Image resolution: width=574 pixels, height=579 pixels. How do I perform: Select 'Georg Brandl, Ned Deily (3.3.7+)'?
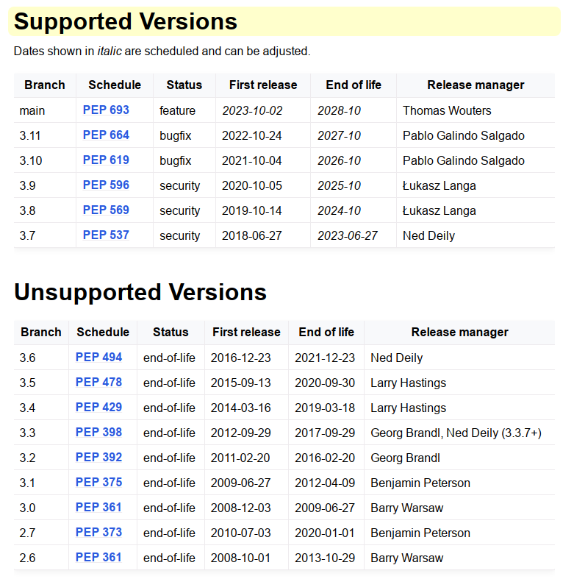coord(456,433)
